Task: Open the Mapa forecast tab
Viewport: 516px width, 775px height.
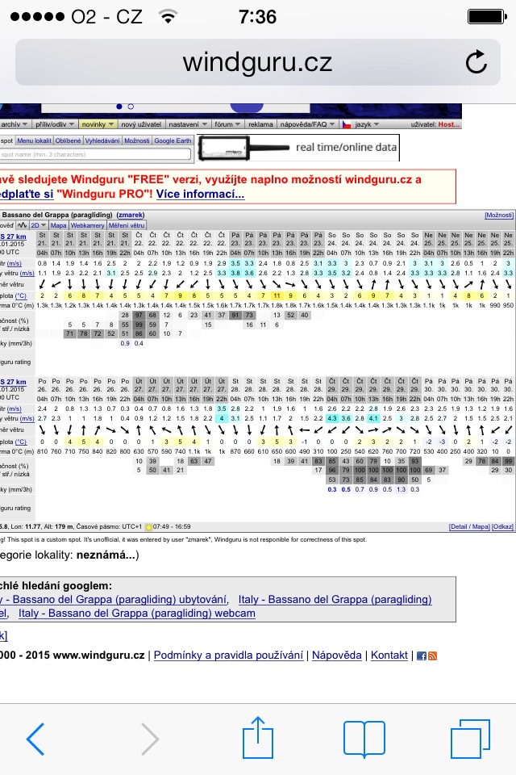Action: (58, 225)
